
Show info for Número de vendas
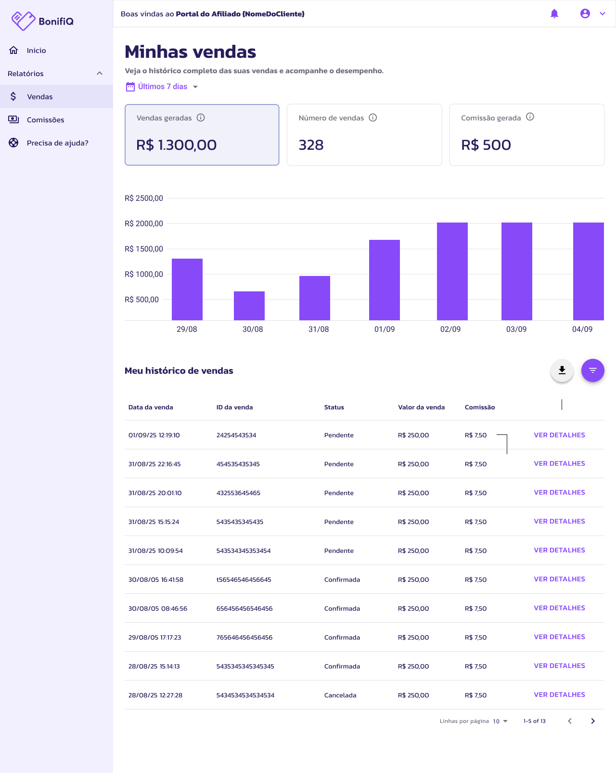(373, 118)
